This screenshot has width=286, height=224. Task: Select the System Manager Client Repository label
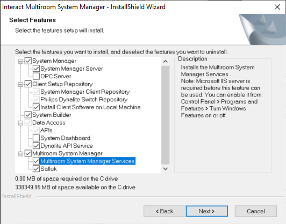tap(85, 92)
